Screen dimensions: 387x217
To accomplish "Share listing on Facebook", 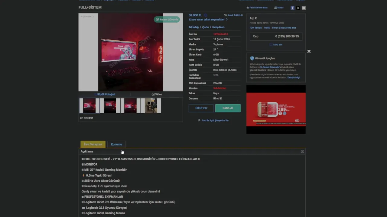I will coord(292,8).
